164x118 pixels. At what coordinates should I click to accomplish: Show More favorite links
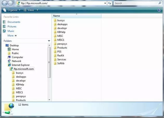click(x=12, y=36)
